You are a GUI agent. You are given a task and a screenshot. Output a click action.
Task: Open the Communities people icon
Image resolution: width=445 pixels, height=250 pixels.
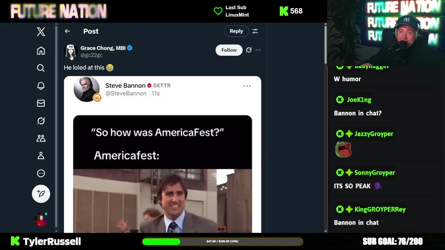[x=41, y=138]
